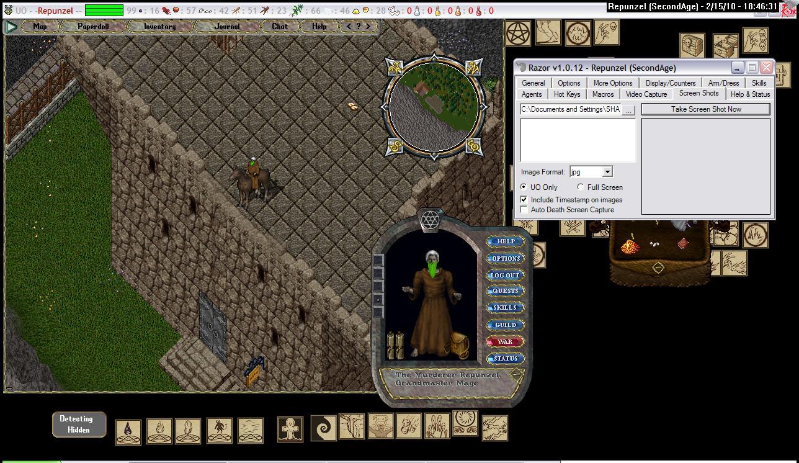
Task: Click the black spiral spell icon
Action: pyautogui.click(x=323, y=428)
